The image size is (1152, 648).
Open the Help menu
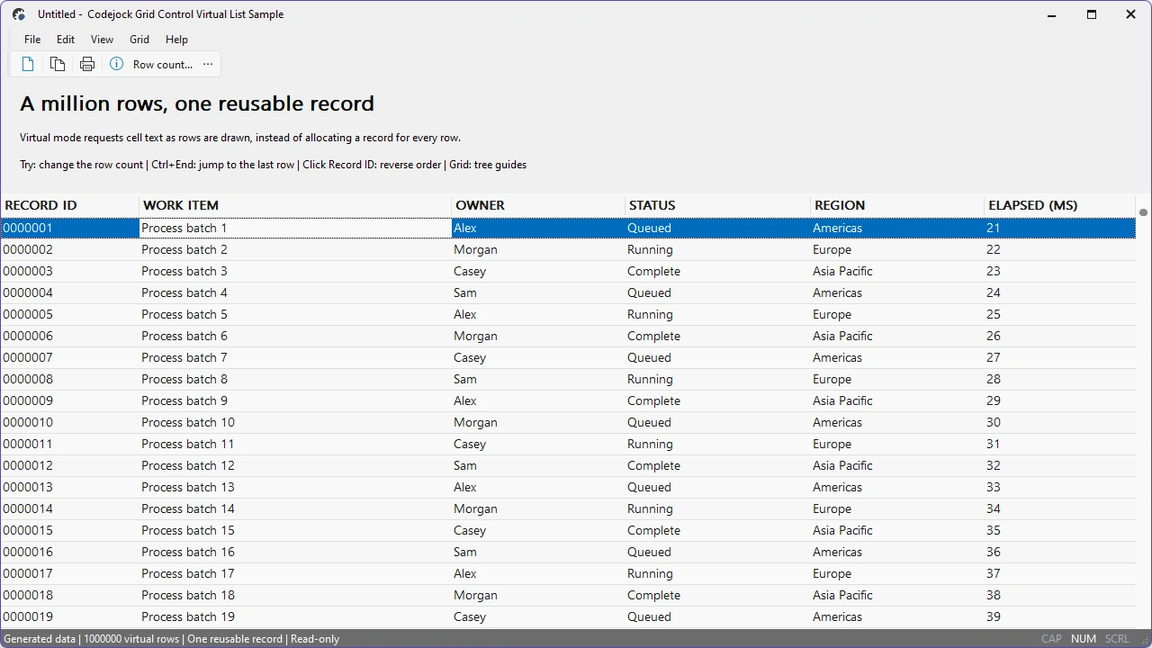click(176, 40)
